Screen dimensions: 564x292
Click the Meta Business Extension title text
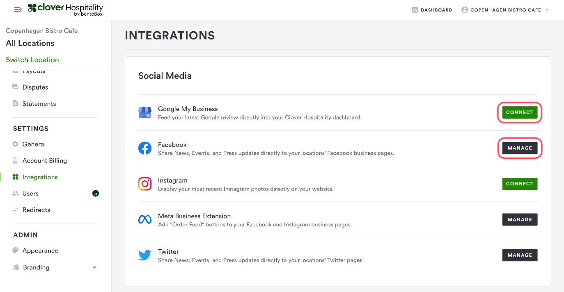click(194, 216)
